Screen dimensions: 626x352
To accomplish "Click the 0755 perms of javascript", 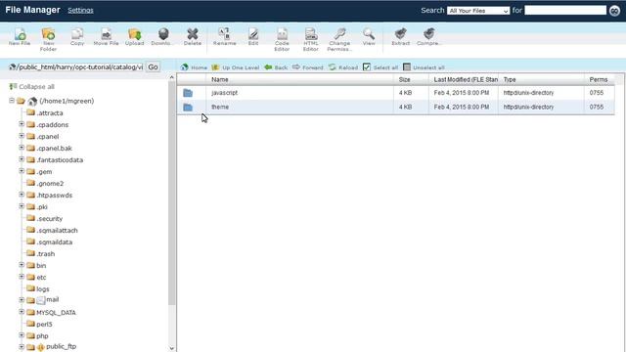I will 596,93.
